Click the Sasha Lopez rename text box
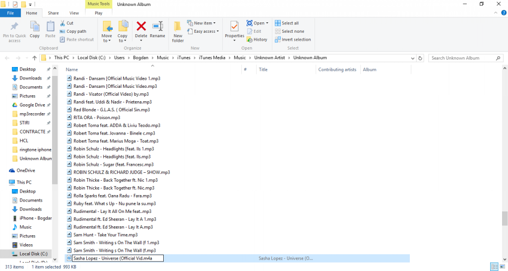This screenshot has width=508, height=271. pos(118,259)
